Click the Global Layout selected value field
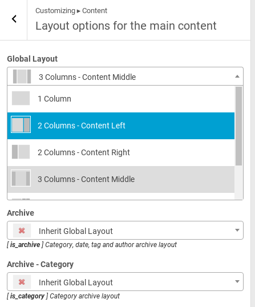Viewport: 255px width, 307px height. point(126,76)
